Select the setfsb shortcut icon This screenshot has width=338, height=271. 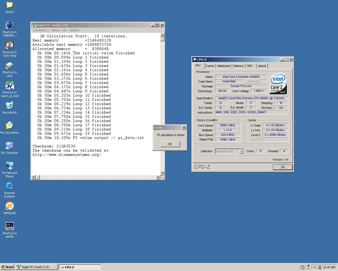tap(10, 226)
